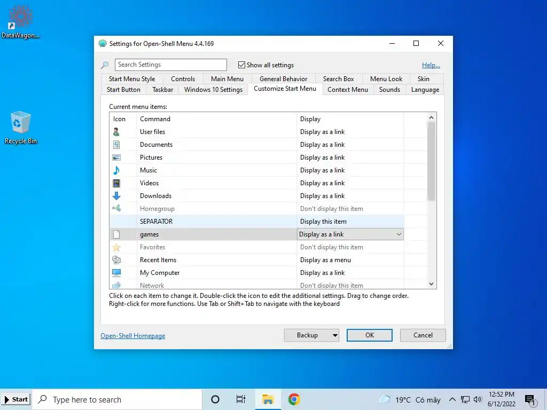Click the list scroll down arrow
The image size is (547, 410).
click(431, 284)
